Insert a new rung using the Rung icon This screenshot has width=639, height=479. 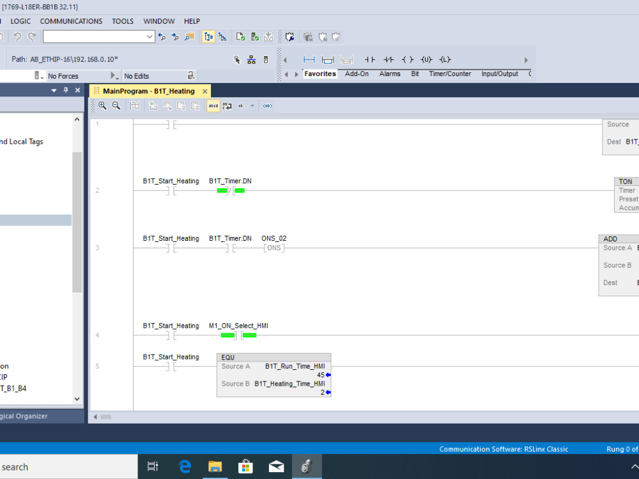click(x=309, y=59)
